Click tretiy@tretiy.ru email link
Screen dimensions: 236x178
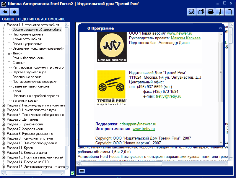click(169, 96)
